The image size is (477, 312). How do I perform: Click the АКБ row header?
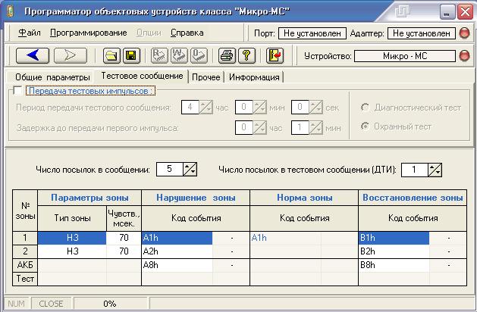[25, 265]
